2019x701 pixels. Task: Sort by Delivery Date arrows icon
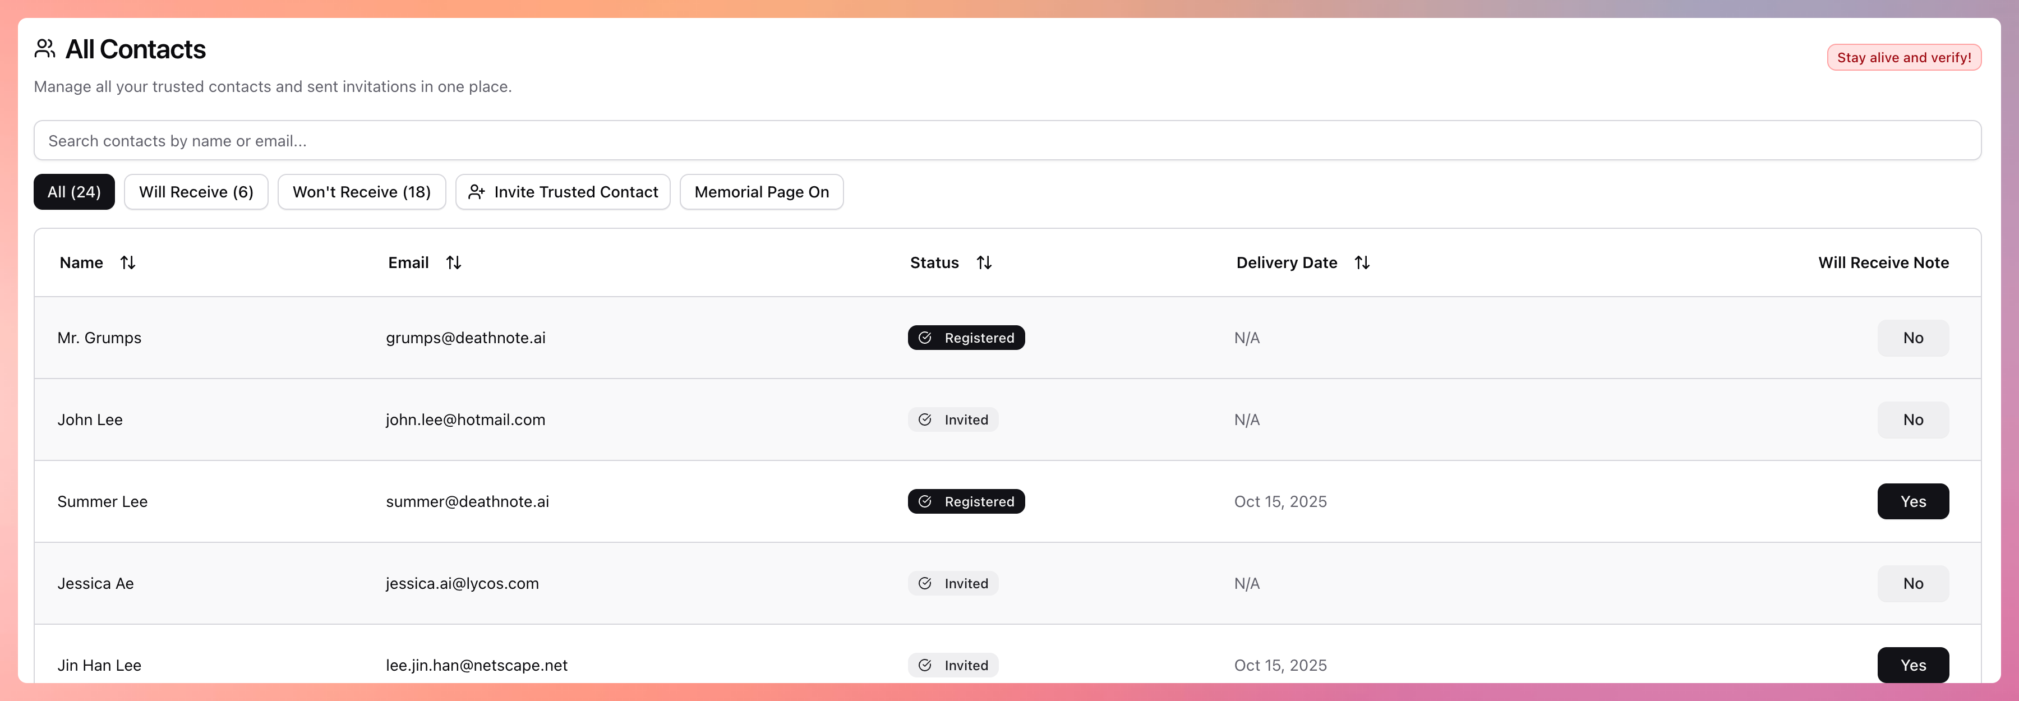pyautogui.click(x=1361, y=262)
